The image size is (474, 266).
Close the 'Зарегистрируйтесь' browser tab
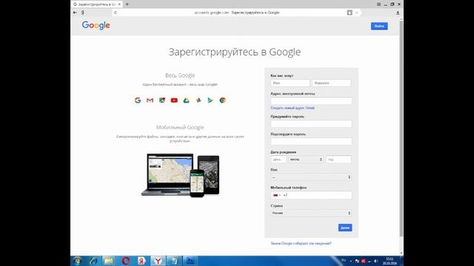click(x=119, y=4)
